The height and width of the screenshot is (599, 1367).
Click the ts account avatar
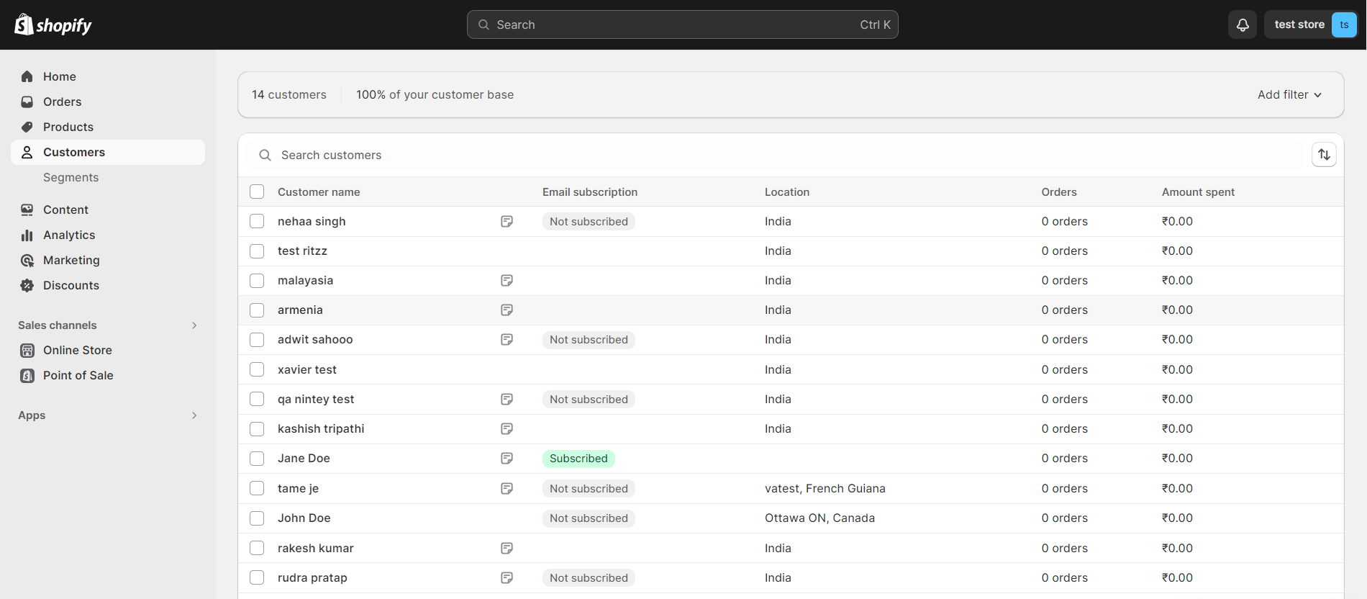point(1344,24)
